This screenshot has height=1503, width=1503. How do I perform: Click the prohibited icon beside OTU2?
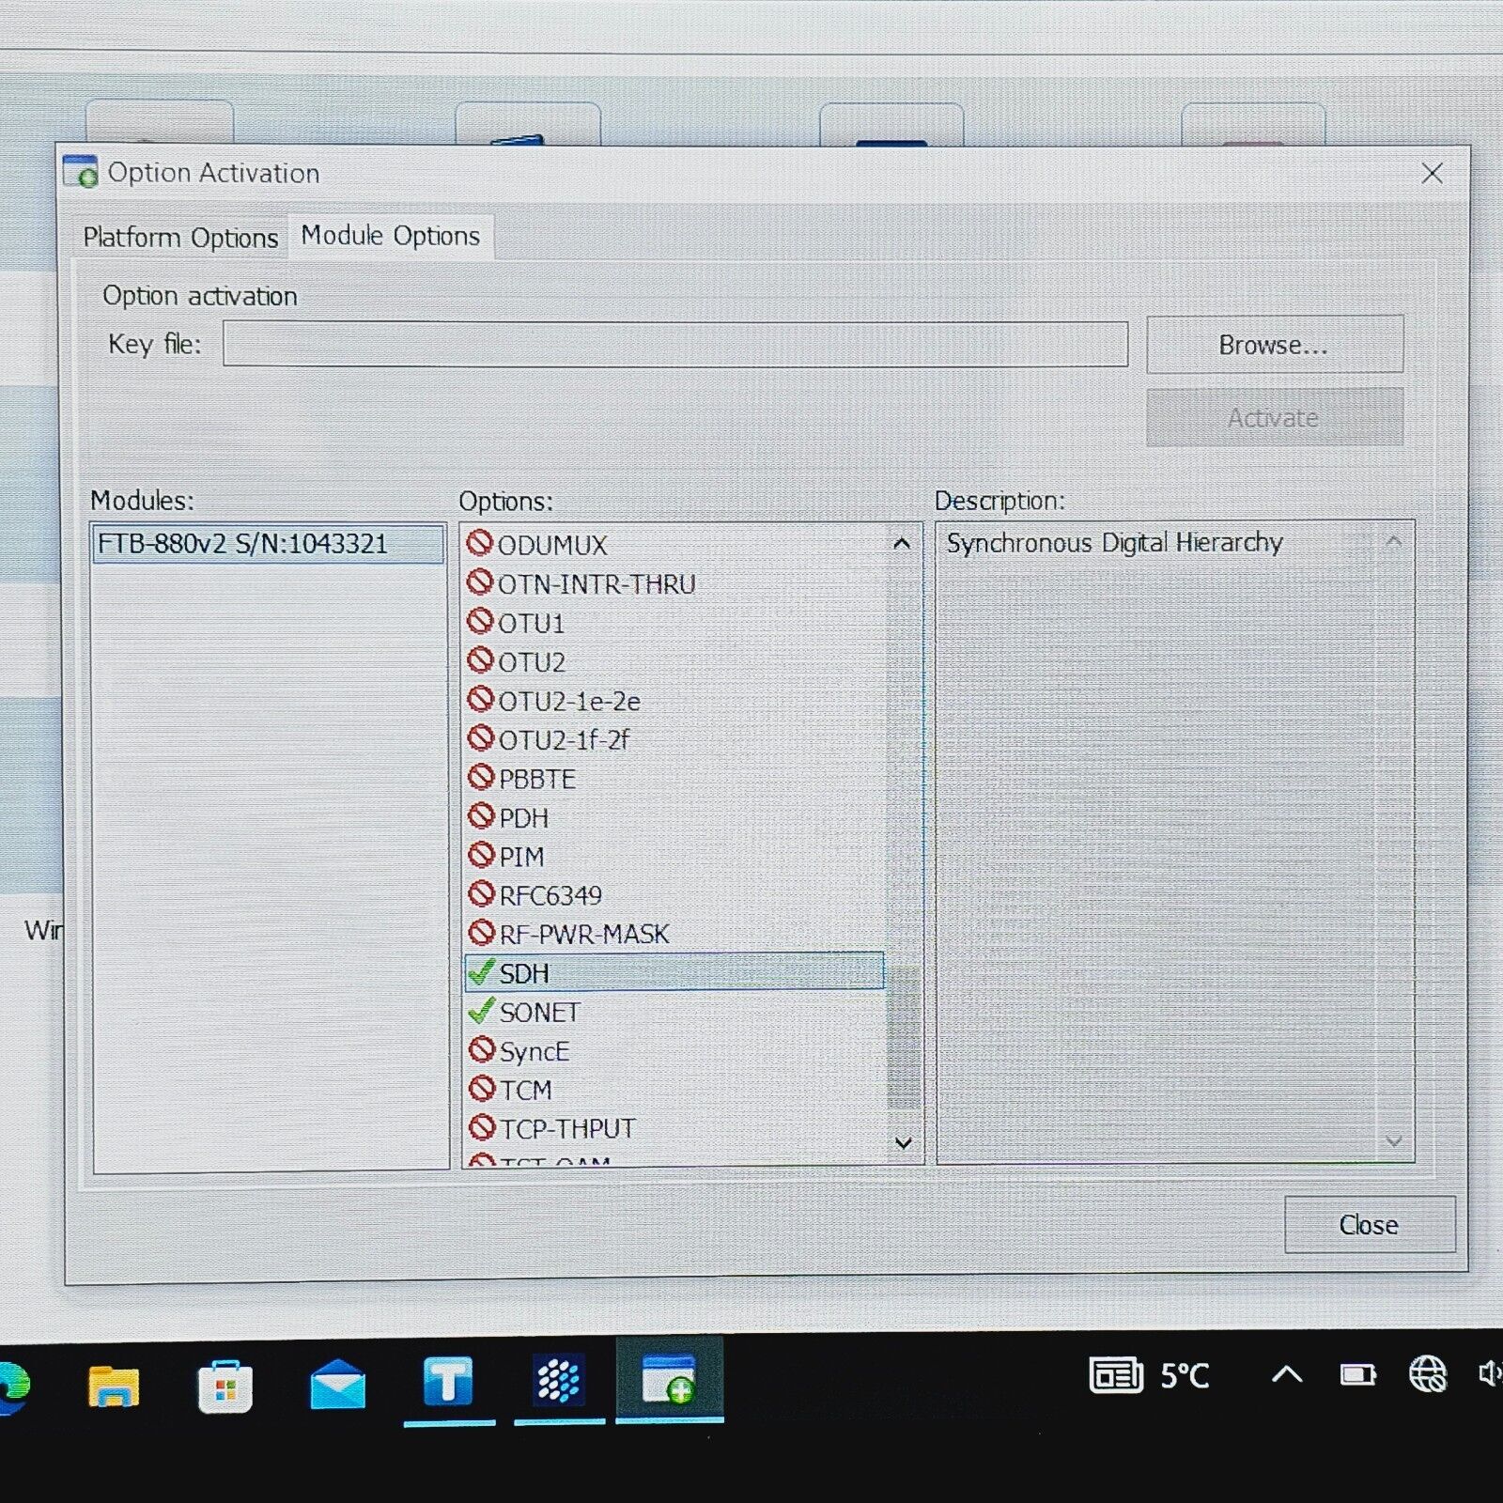tap(480, 660)
